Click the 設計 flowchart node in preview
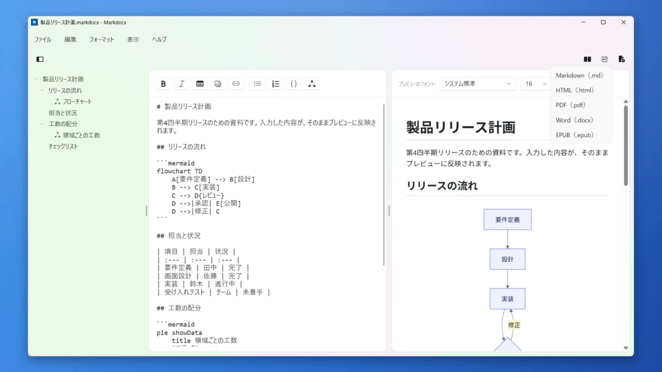This screenshot has height=372, width=662. click(x=508, y=259)
